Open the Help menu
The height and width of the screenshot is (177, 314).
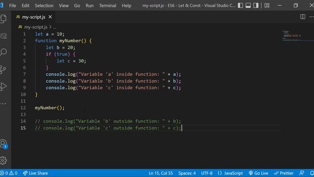coord(127,5)
